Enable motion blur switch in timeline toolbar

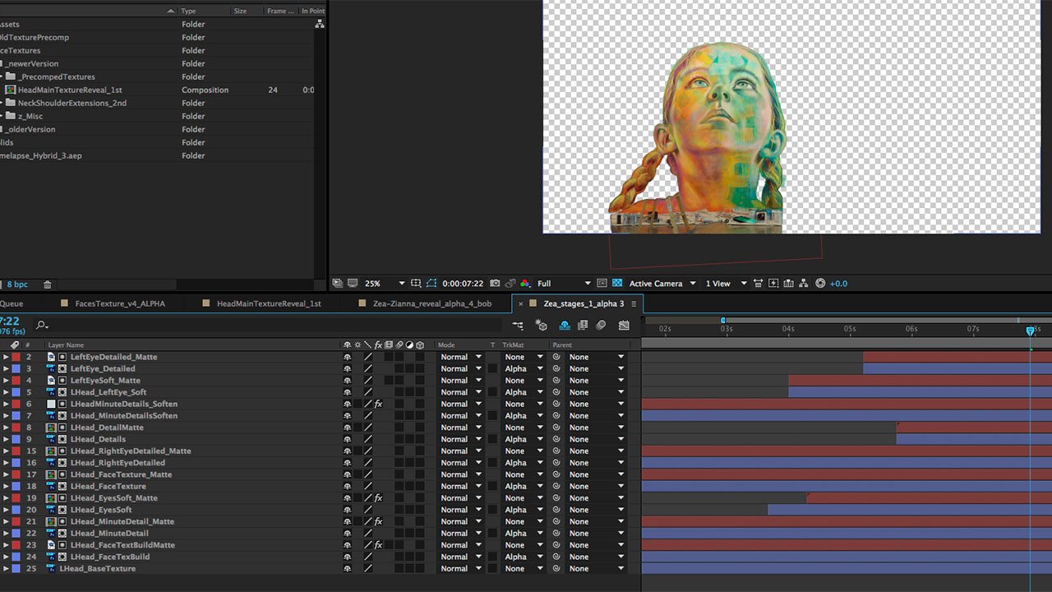pos(601,326)
